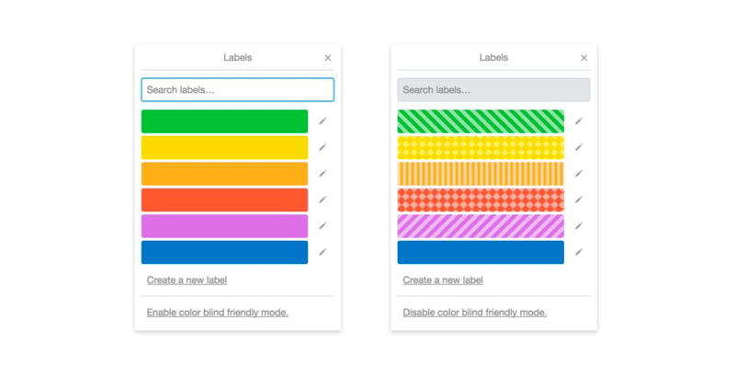735x377 pixels.
Task: Edit the right panel's blue label with pencil icon
Action: [579, 252]
